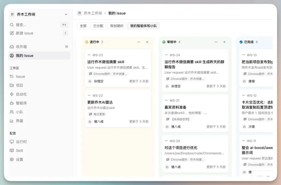The width and height of the screenshot is (281, 185).
Task: Click the 项目 folder icon
Action: pyautogui.click(x=12, y=85)
